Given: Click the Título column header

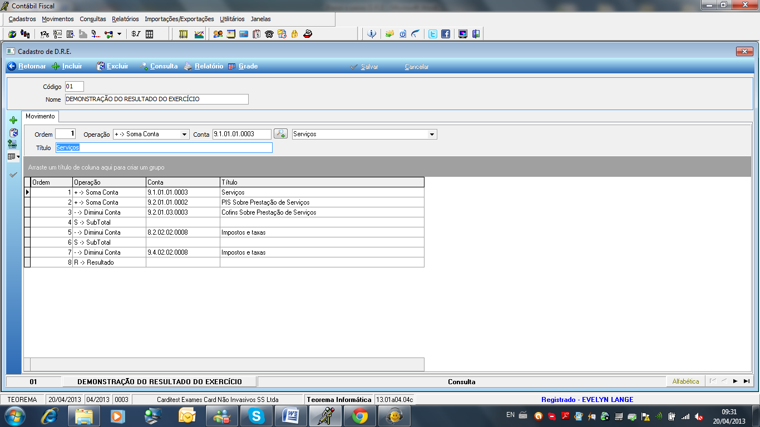Looking at the screenshot, I should point(322,182).
